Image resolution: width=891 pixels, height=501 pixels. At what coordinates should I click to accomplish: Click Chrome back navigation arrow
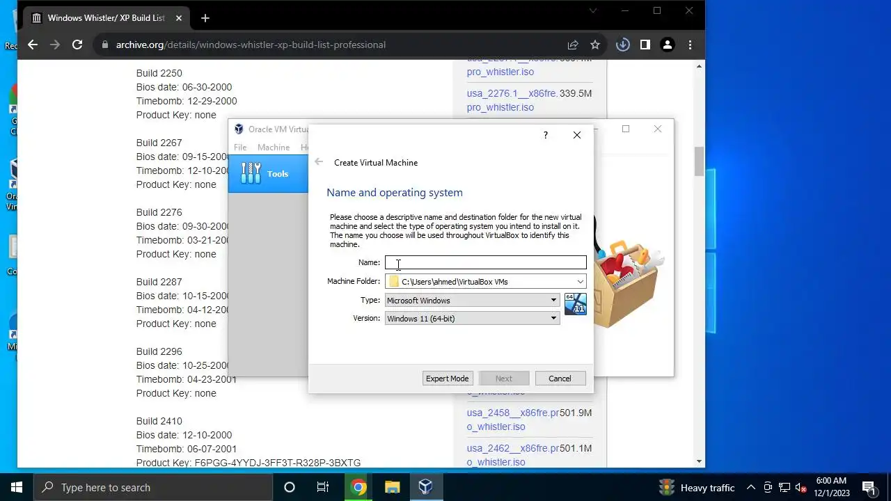tap(33, 45)
